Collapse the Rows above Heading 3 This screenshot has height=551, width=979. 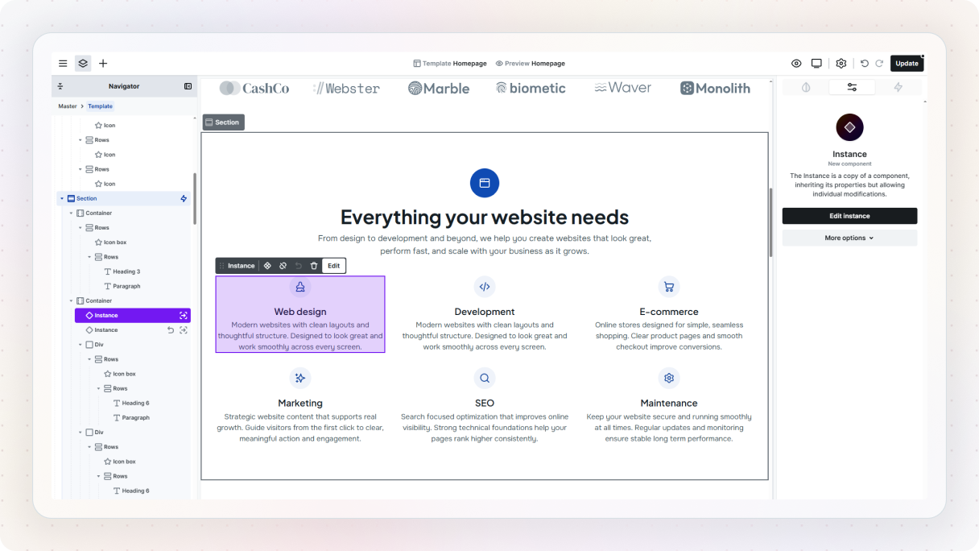(x=89, y=257)
